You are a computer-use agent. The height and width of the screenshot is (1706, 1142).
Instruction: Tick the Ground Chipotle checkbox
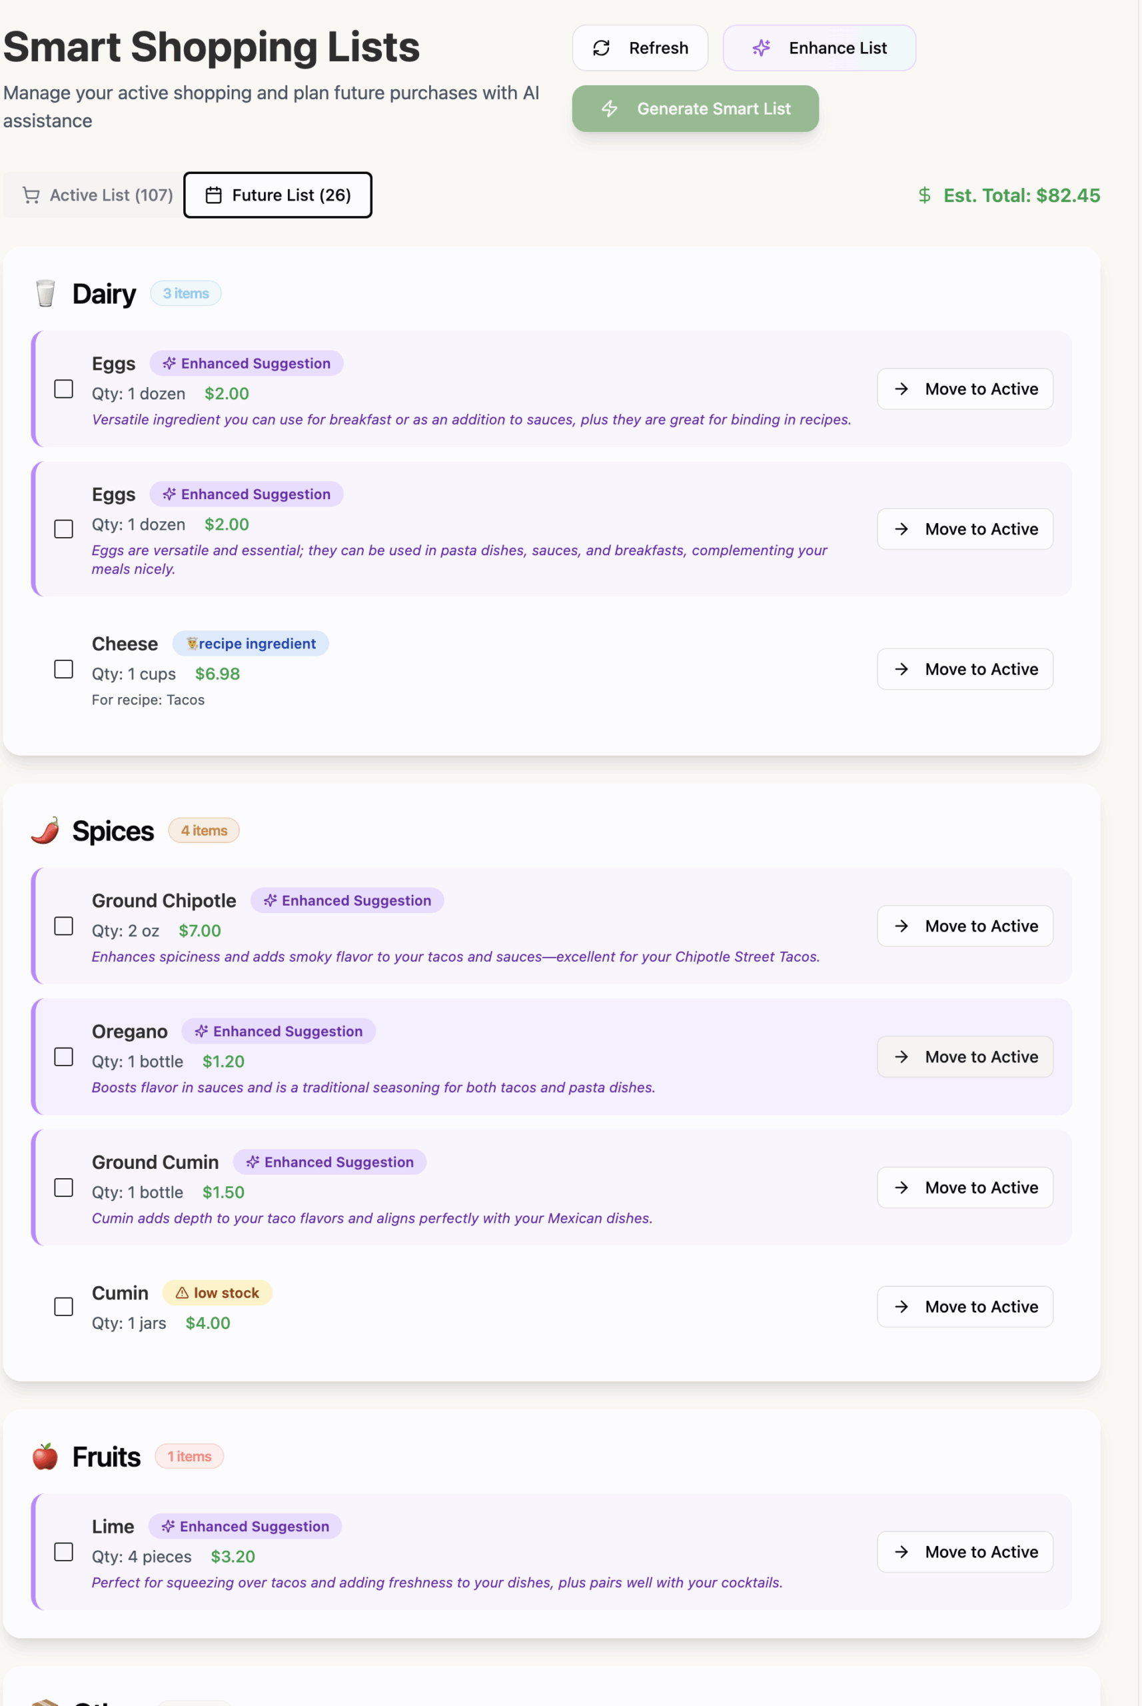(x=64, y=926)
